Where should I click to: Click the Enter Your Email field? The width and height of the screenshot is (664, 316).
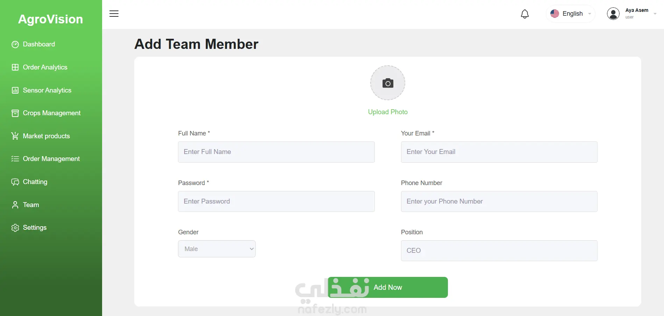click(499, 152)
